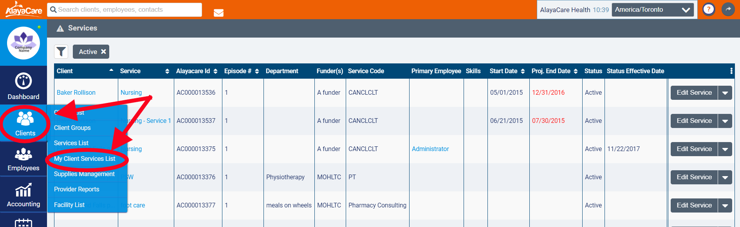This screenshot has height=227, width=740.
Task: Choose Provider Reports from the Clients menu
Action: tap(77, 189)
